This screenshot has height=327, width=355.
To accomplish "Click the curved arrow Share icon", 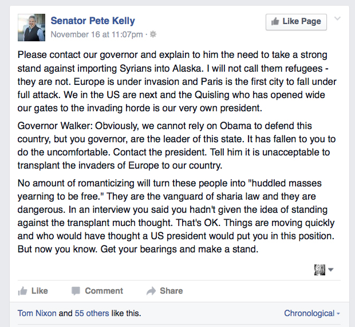I will pyautogui.click(x=151, y=291).
